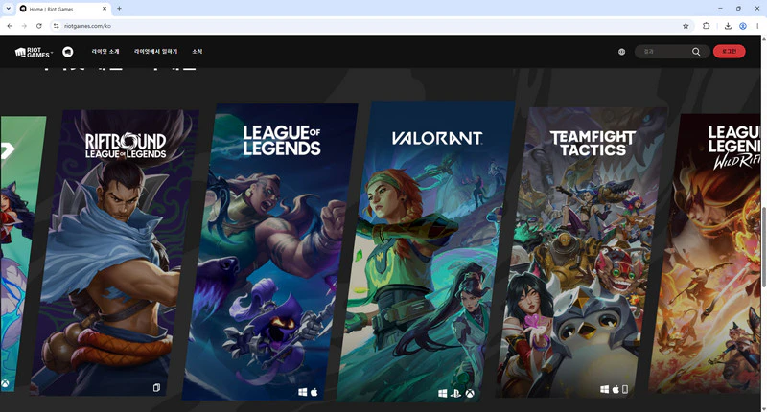Click the round white icon beside the Riot logo

(68, 52)
